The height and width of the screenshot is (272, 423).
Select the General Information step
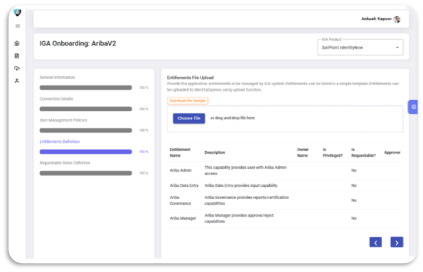click(x=57, y=78)
